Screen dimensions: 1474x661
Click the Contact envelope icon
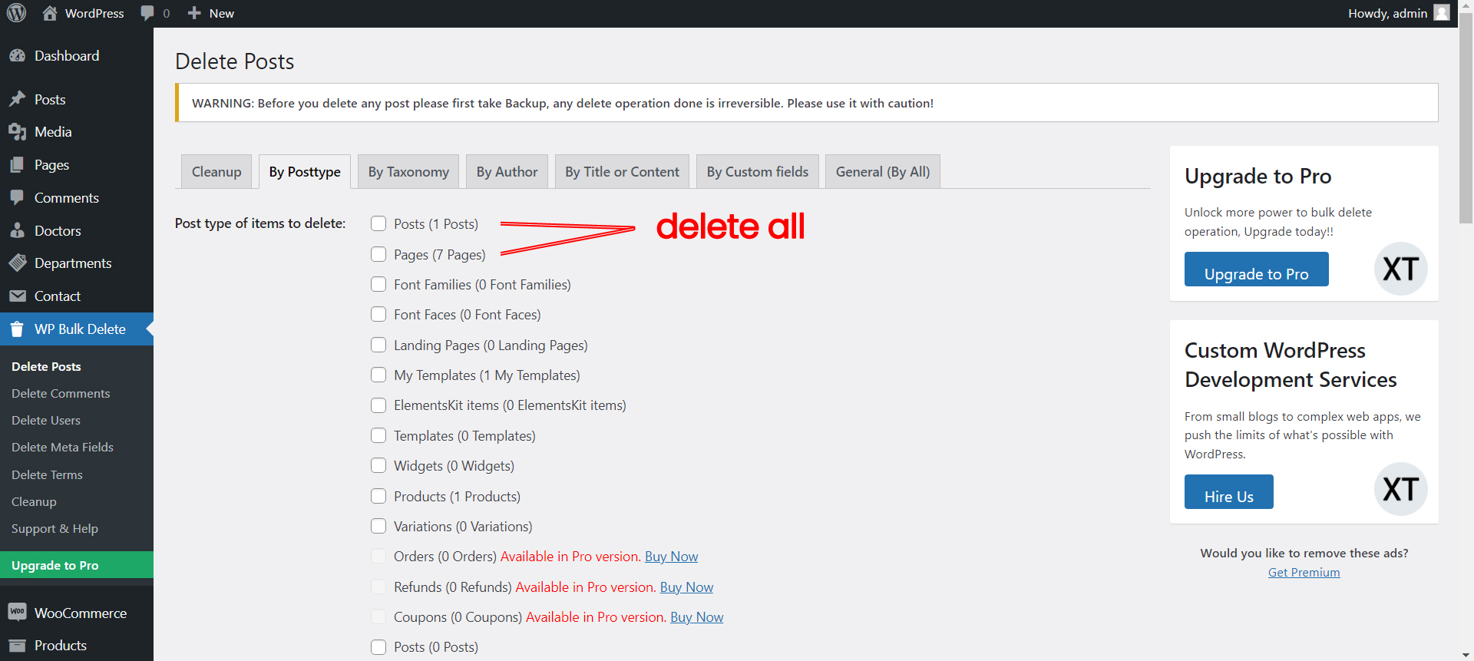(x=17, y=296)
